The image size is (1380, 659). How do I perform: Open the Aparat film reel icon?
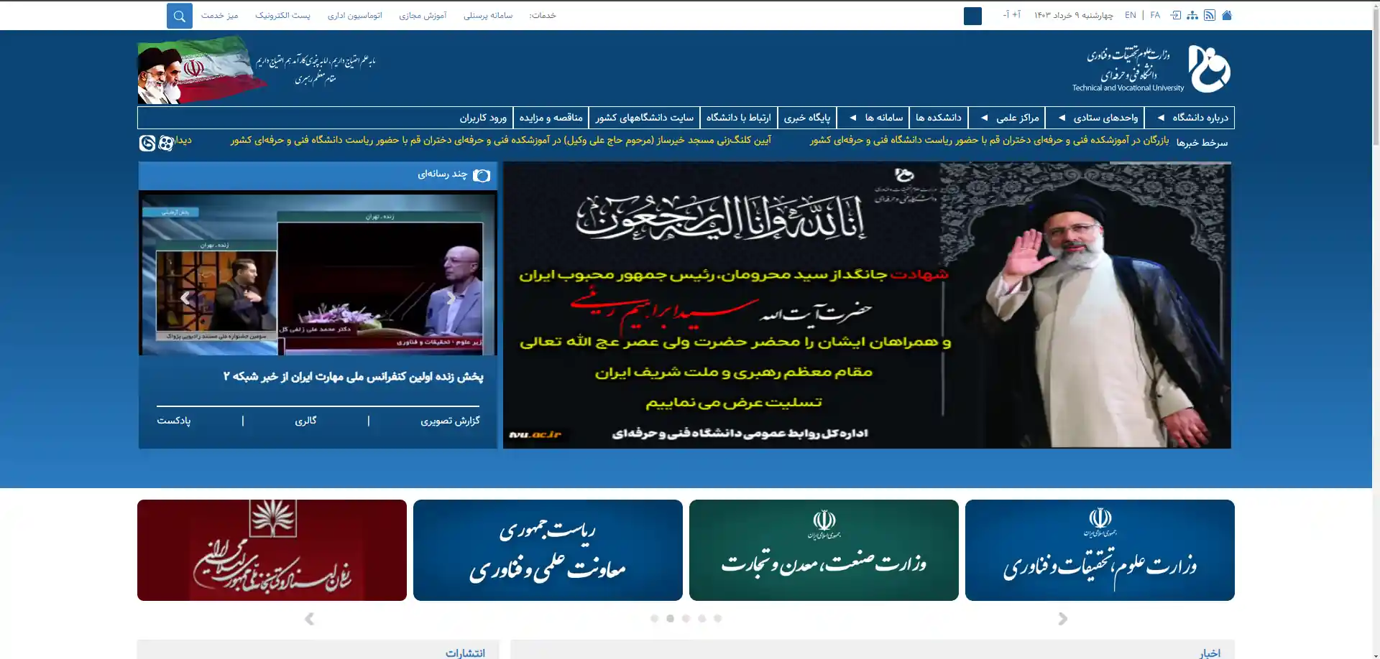166,143
